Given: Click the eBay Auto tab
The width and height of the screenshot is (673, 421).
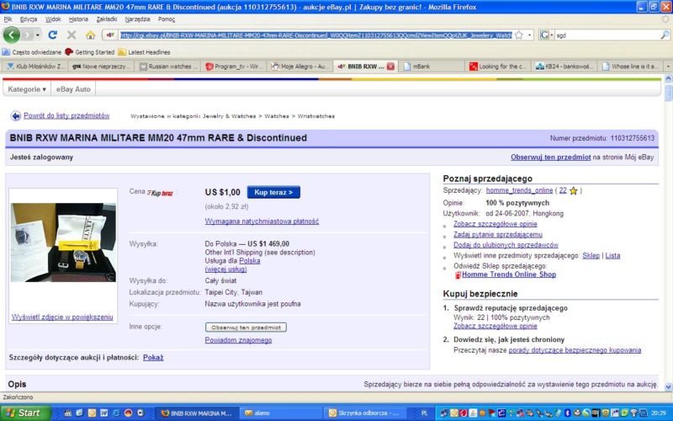Looking at the screenshot, I should [73, 89].
